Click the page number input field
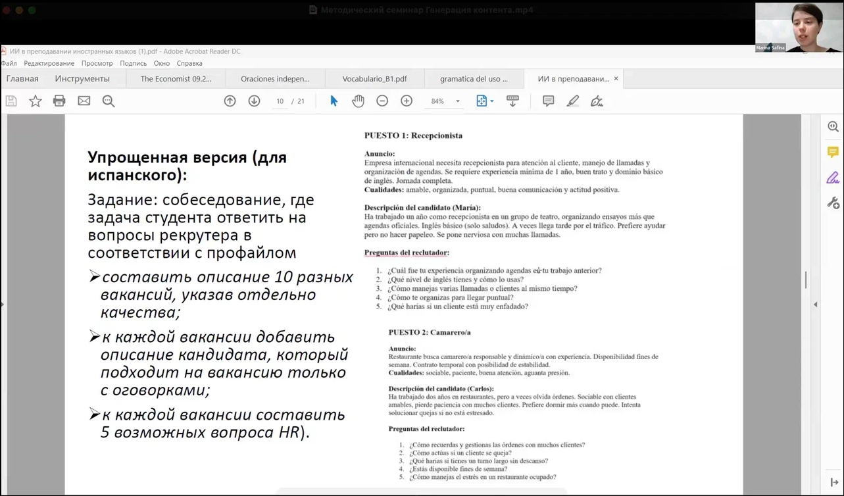This screenshot has width=844, height=496. [x=280, y=101]
